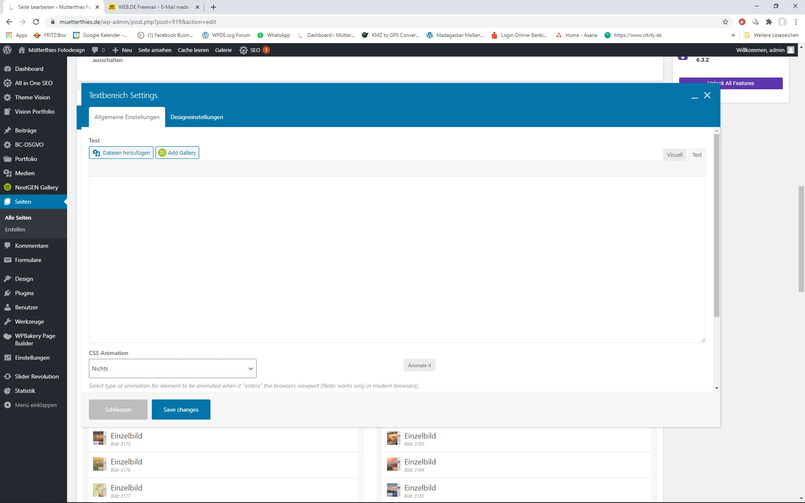Switch editor to Visuell mode
This screenshot has height=503, width=805.
675,155
